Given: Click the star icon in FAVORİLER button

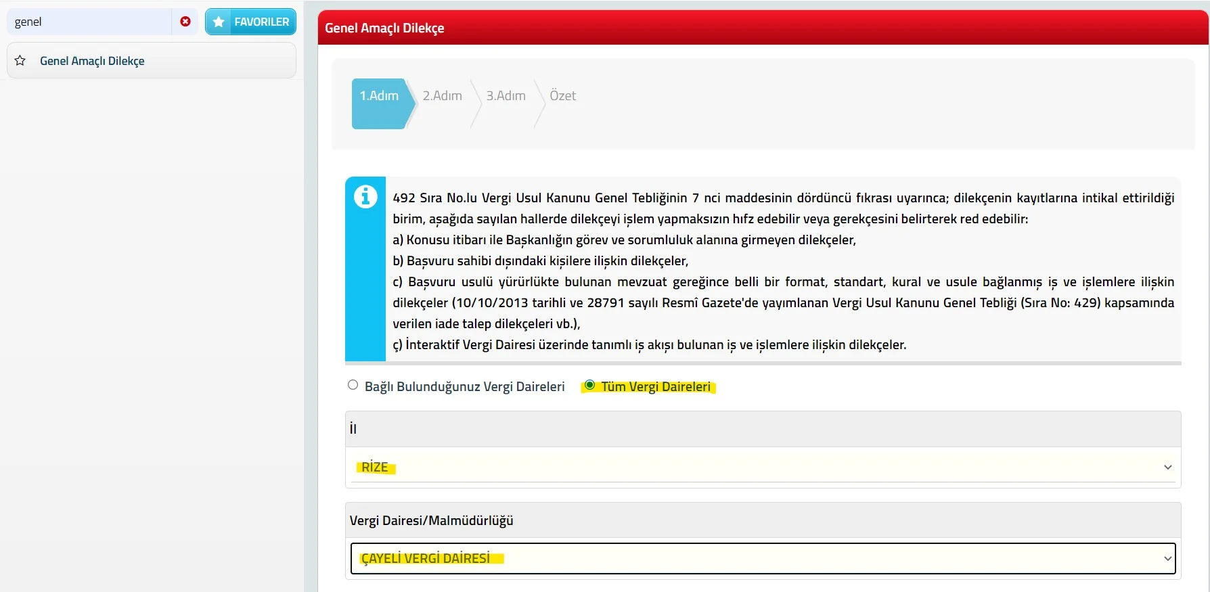Looking at the screenshot, I should pos(219,22).
